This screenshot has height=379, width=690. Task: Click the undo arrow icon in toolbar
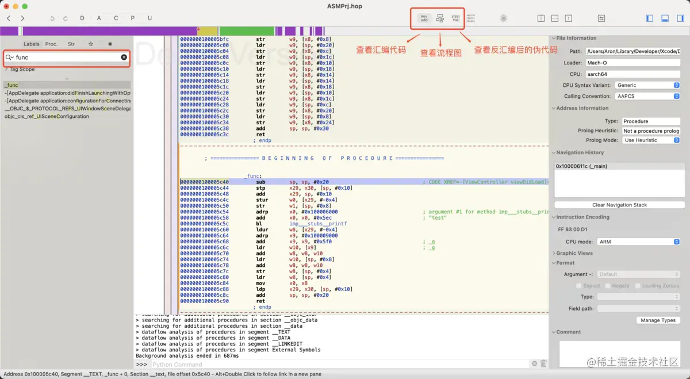[x=52, y=18]
